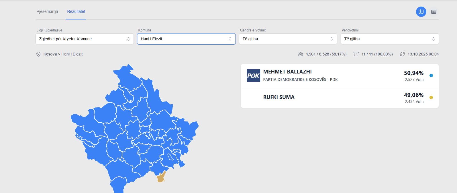Click the 11 / 11 counted stations text
Viewport: 457px width, 193px height.
pyautogui.click(x=377, y=54)
